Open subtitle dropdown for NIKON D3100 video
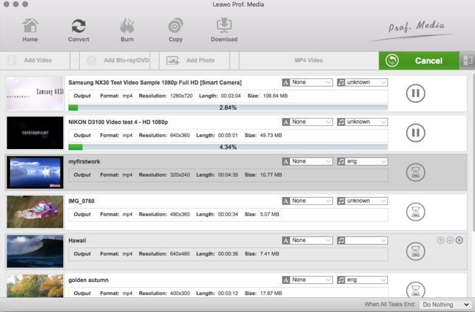 tap(308, 122)
